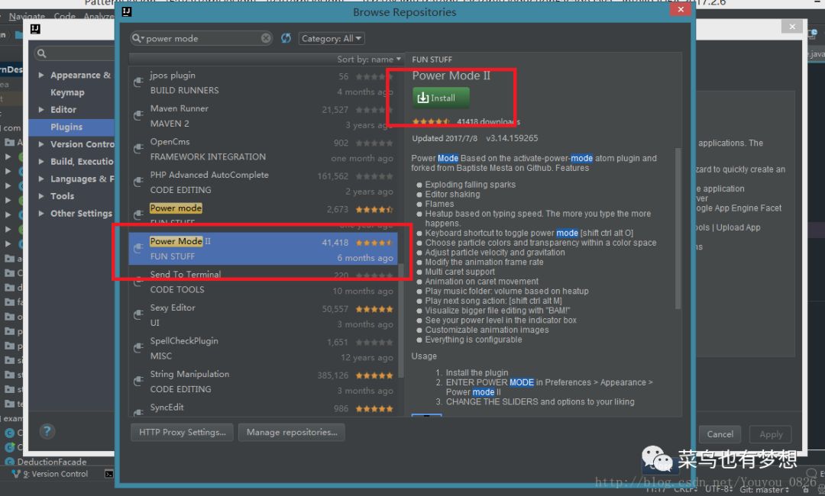This screenshot has height=496, width=825.
Task: Open the Analyze menu
Action: coord(99,16)
